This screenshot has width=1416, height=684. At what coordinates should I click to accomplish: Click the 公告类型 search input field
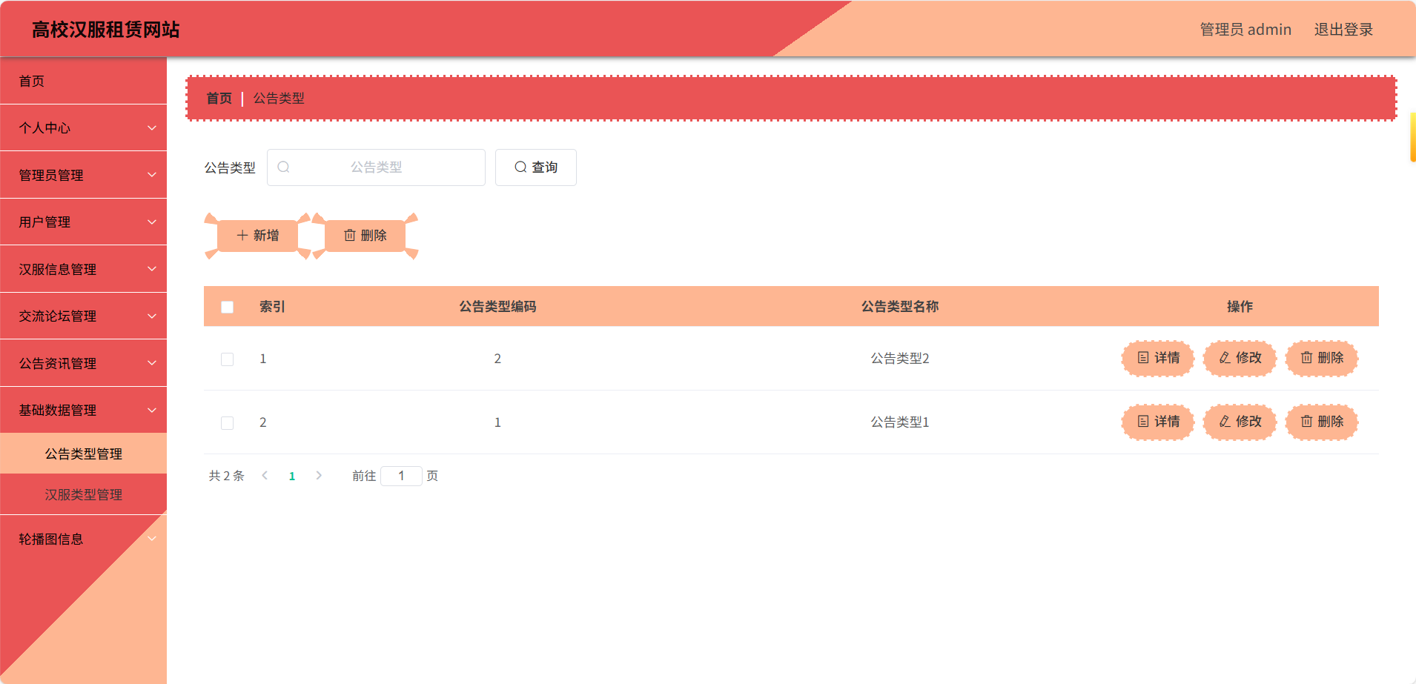coord(376,167)
